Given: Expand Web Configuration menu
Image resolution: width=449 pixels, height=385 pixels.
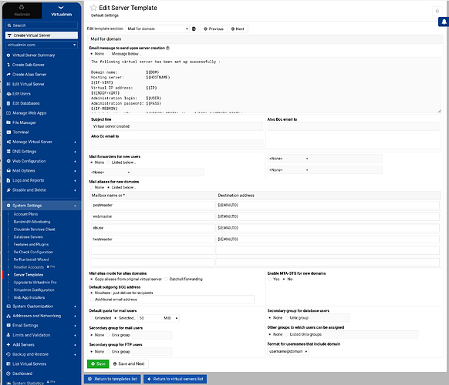Looking at the screenshot, I should coord(42,161).
